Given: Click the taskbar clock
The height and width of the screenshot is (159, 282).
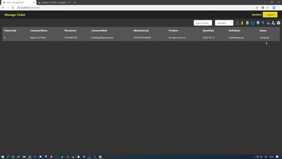Looking at the screenshot, I should click(x=271, y=157).
